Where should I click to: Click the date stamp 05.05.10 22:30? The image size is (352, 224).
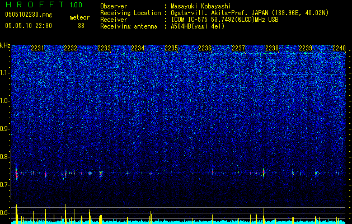click(29, 26)
